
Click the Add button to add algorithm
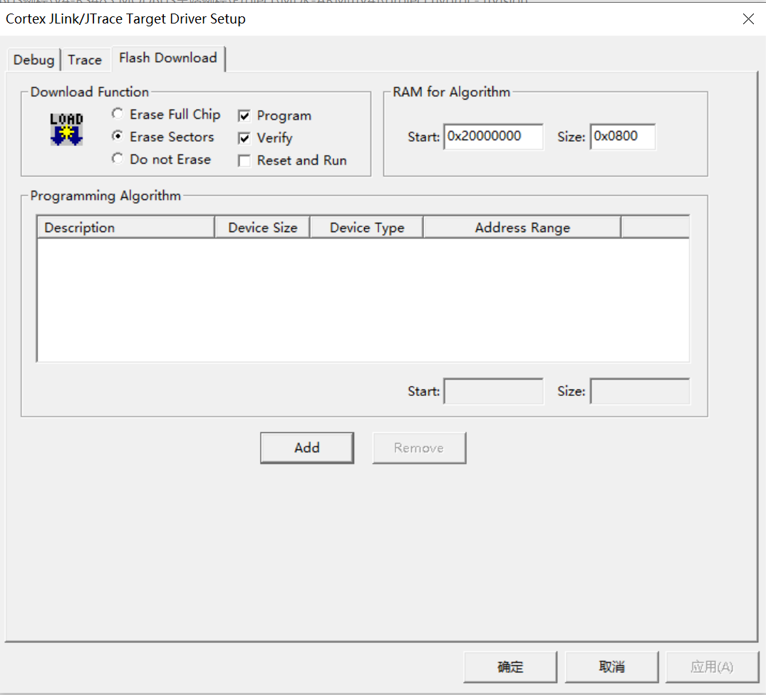click(x=306, y=448)
